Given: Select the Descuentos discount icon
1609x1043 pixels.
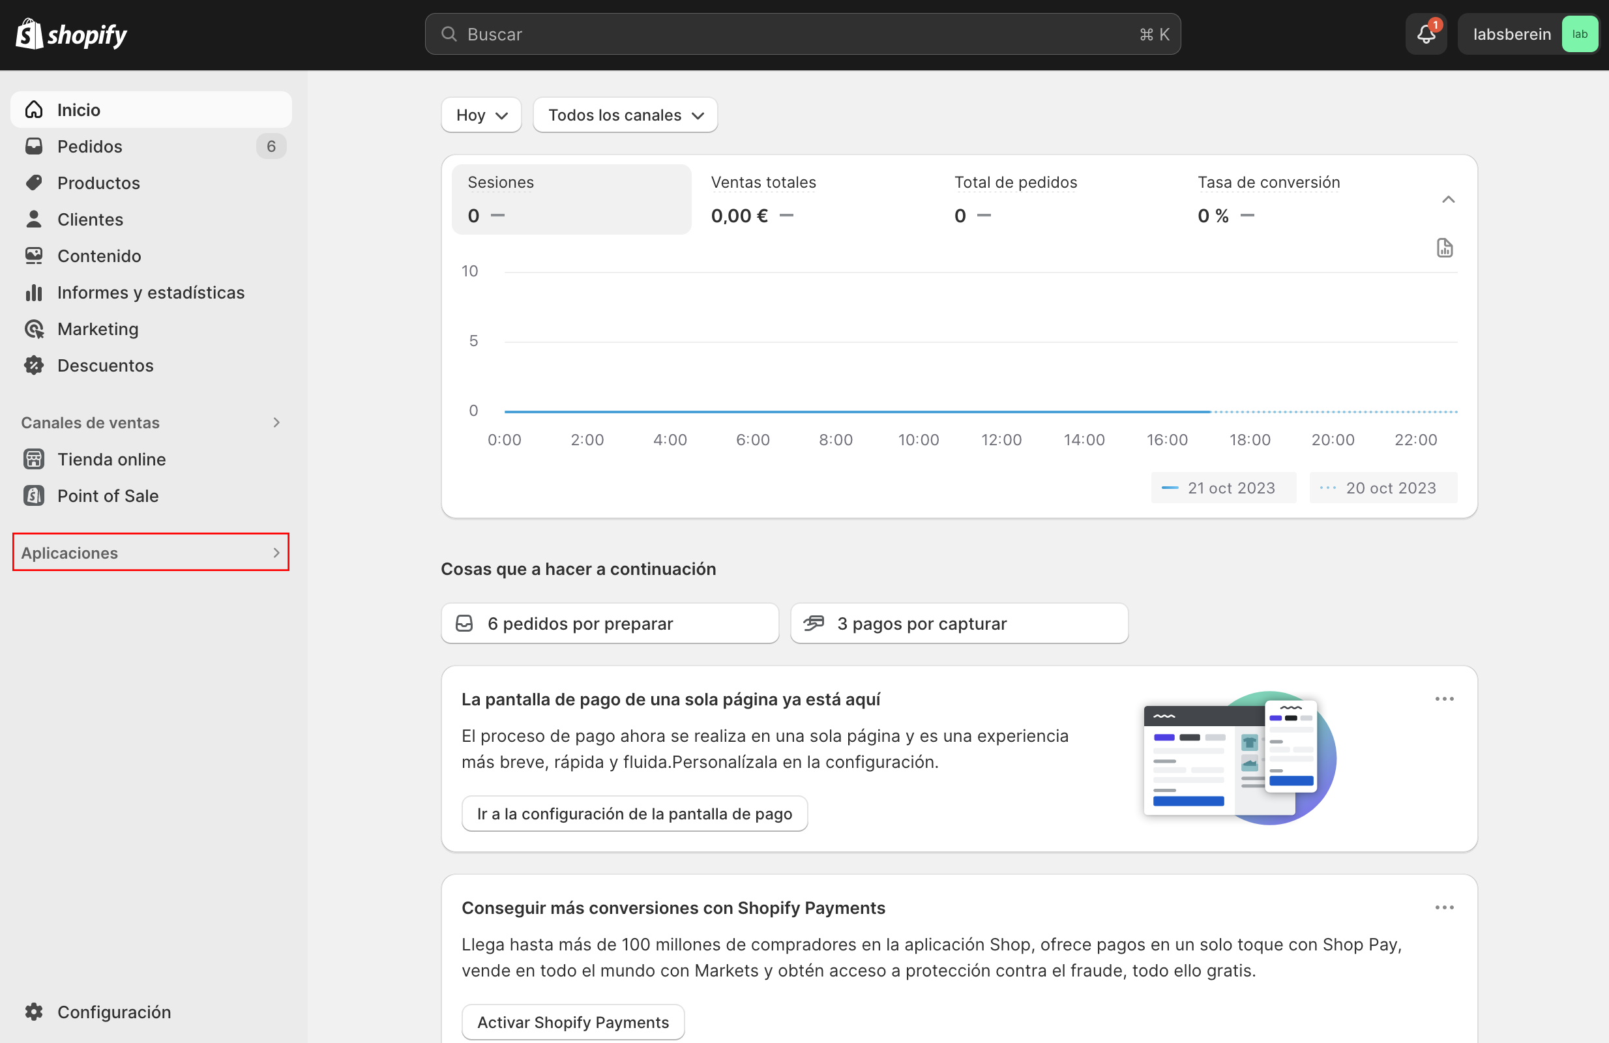Looking at the screenshot, I should pos(34,365).
